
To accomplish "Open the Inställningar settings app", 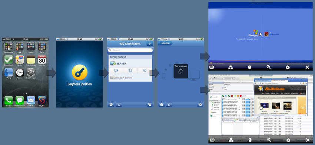I will (x=31, y=72).
